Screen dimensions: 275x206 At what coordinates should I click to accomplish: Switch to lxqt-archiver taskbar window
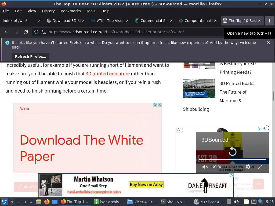[108, 202]
